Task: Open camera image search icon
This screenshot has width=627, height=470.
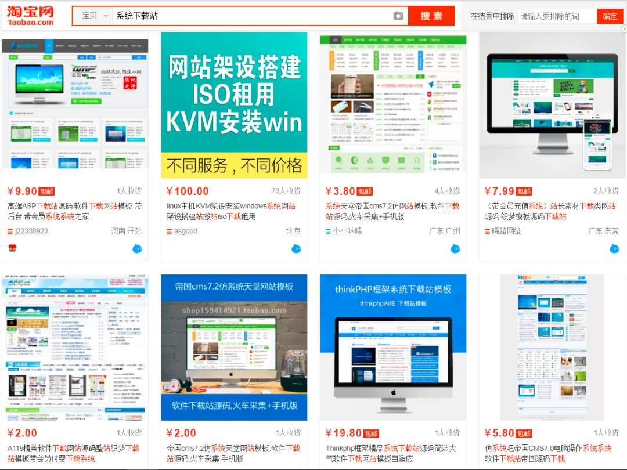Action: coord(398,16)
